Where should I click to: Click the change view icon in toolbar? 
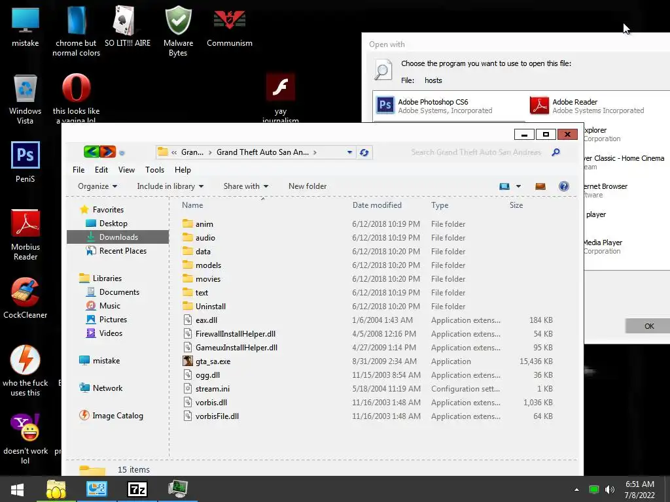coord(504,186)
